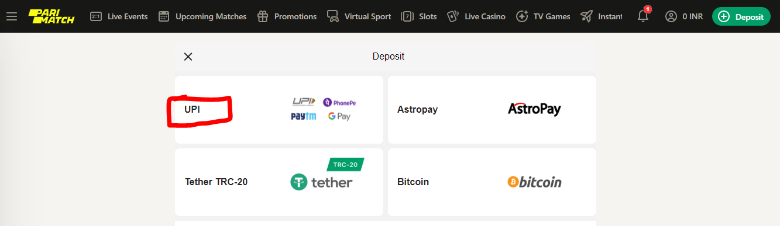780x226 pixels.
Task: Click the green Deposit button
Action: pos(741,16)
